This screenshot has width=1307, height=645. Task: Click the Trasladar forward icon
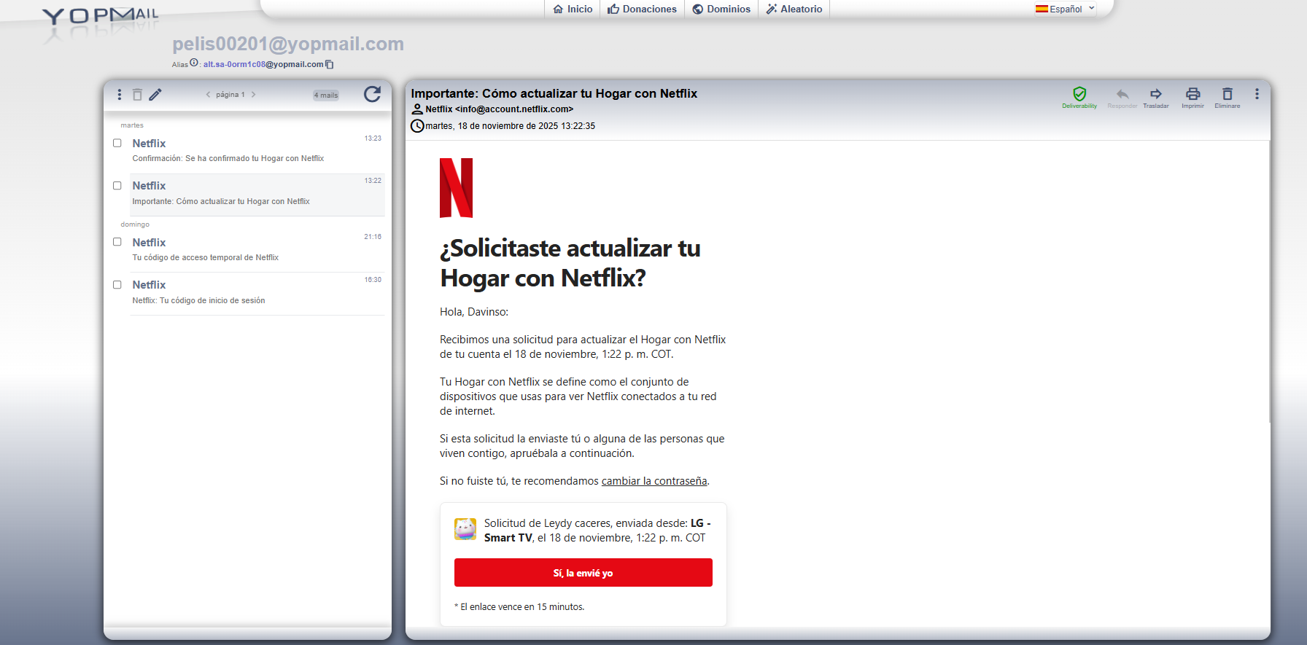click(x=1156, y=94)
